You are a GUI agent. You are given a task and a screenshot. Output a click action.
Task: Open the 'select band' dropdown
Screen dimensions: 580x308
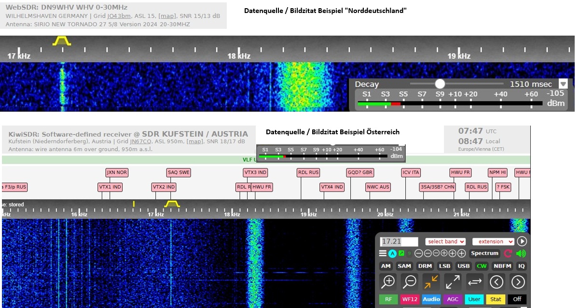pyautogui.click(x=445, y=242)
